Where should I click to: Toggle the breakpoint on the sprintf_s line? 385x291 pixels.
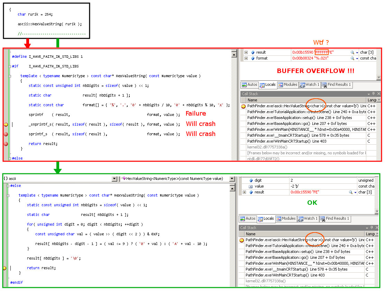(x=6, y=134)
